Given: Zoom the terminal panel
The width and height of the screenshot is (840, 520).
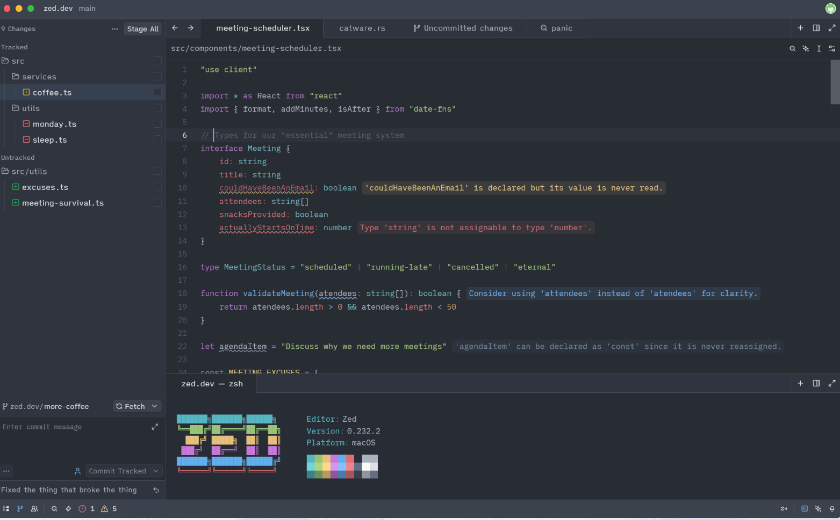Looking at the screenshot, I should 832,383.
